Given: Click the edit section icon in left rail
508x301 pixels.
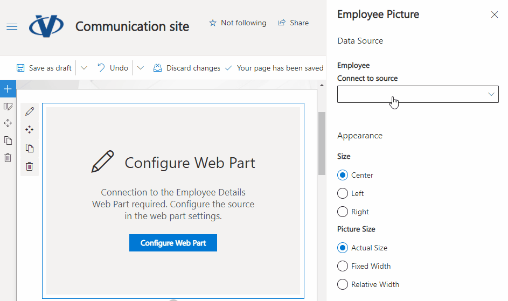Looking at the screenshot, I should (x=8, y=106).
